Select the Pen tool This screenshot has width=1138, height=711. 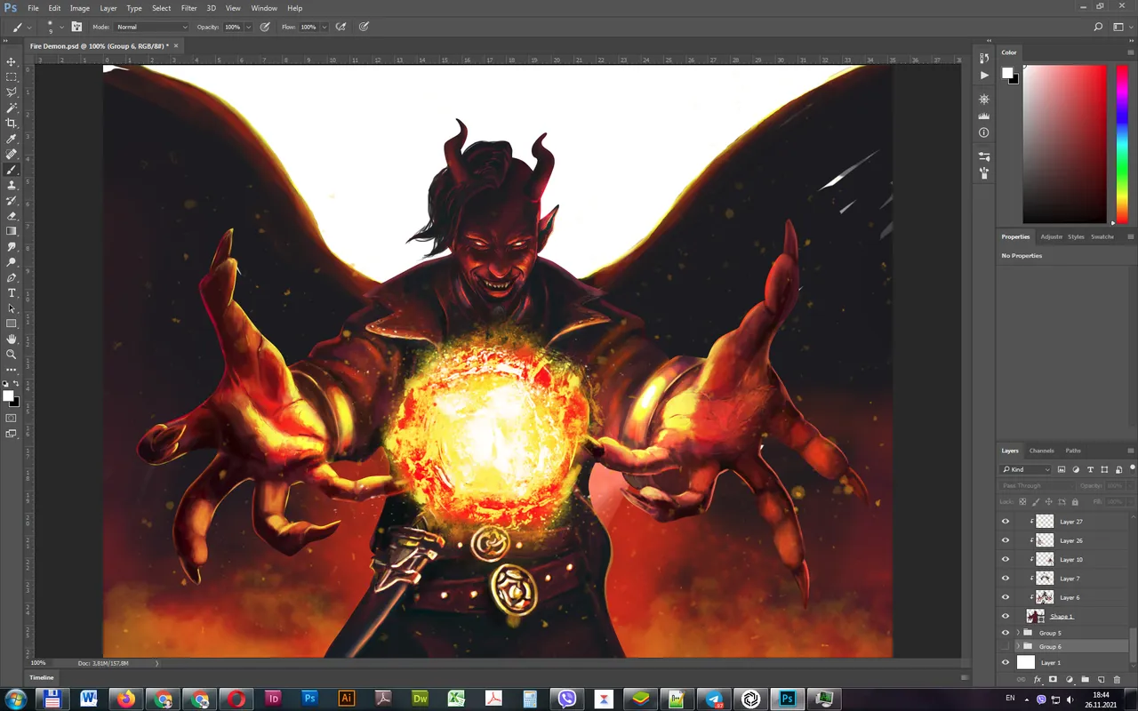click(x=12, y=278)
